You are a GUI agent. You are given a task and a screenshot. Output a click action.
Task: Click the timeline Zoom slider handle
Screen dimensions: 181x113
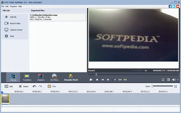tap(152, 86)
